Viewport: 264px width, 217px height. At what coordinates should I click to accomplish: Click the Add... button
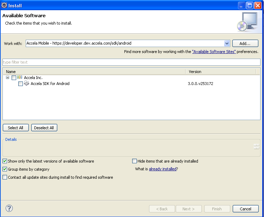coord(245,44)
